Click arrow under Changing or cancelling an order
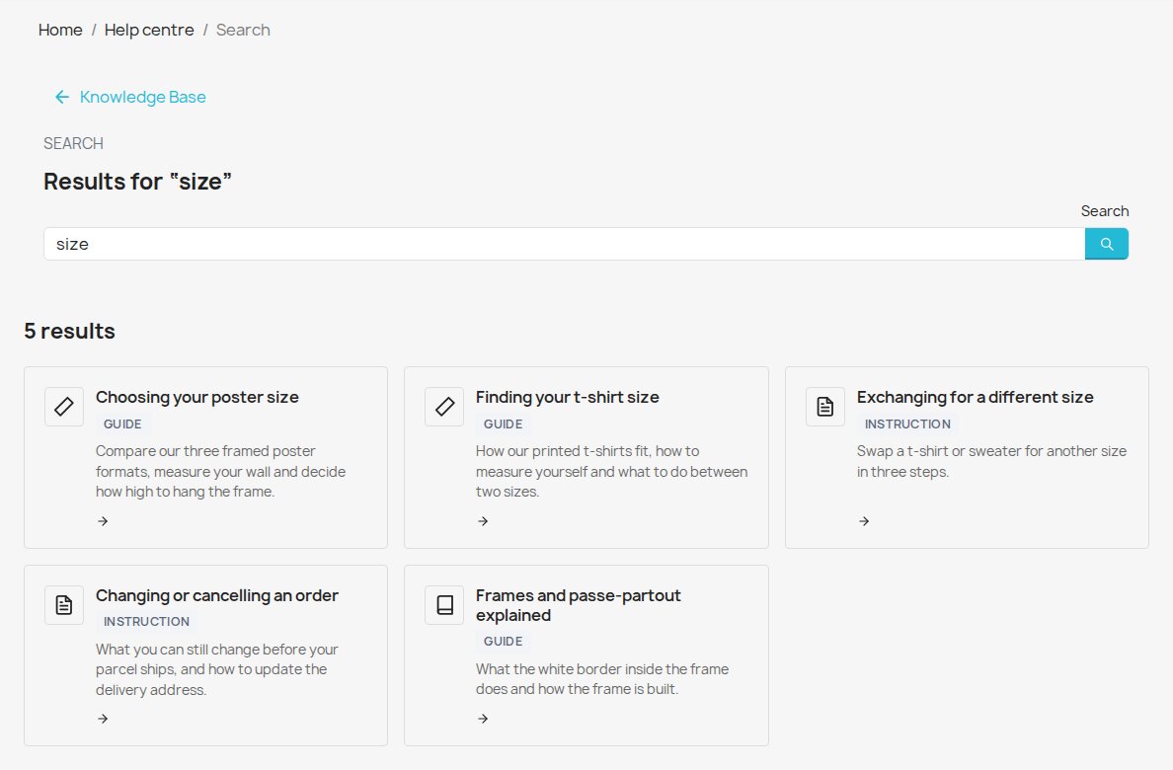 [x=104, y=719]
